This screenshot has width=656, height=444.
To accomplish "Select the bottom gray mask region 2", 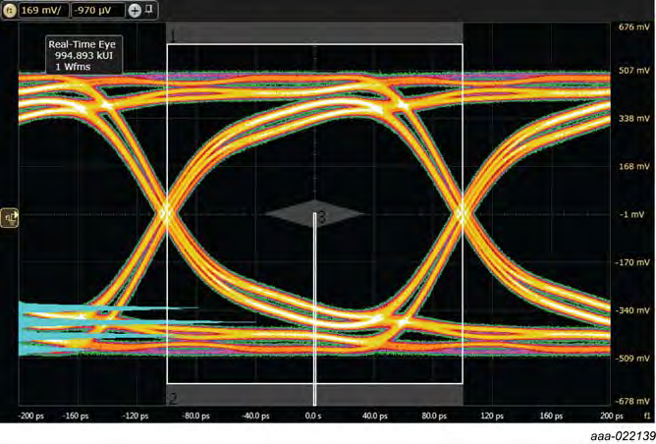I will click(314, 395).
